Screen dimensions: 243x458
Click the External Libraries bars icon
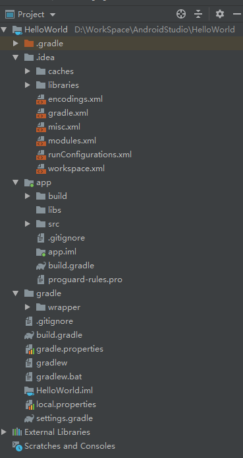click(17, 432)
